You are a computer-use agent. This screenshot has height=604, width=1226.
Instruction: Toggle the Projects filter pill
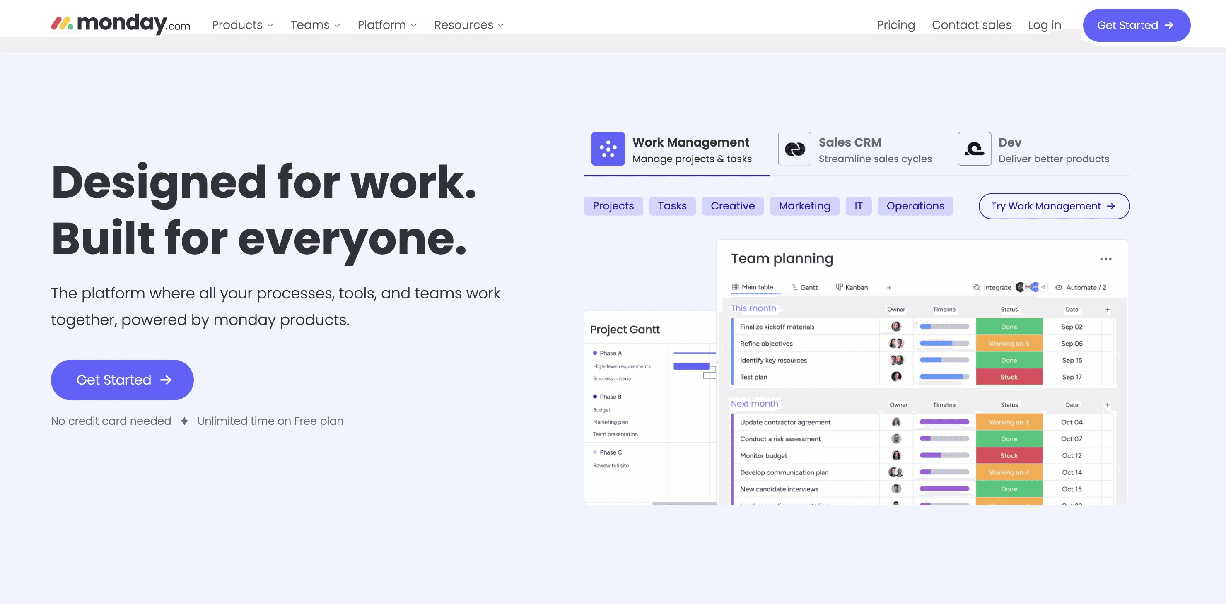pyautogui.click(x=613, y=206)
